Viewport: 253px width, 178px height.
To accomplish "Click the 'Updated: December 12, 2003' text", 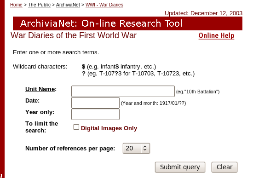I will (203, 13).
